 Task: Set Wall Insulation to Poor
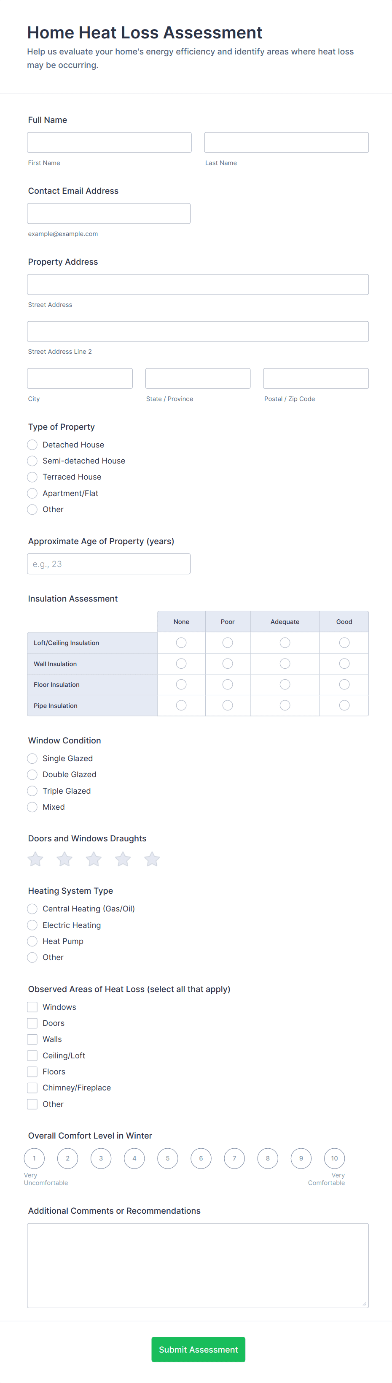(x=227, y=664)
